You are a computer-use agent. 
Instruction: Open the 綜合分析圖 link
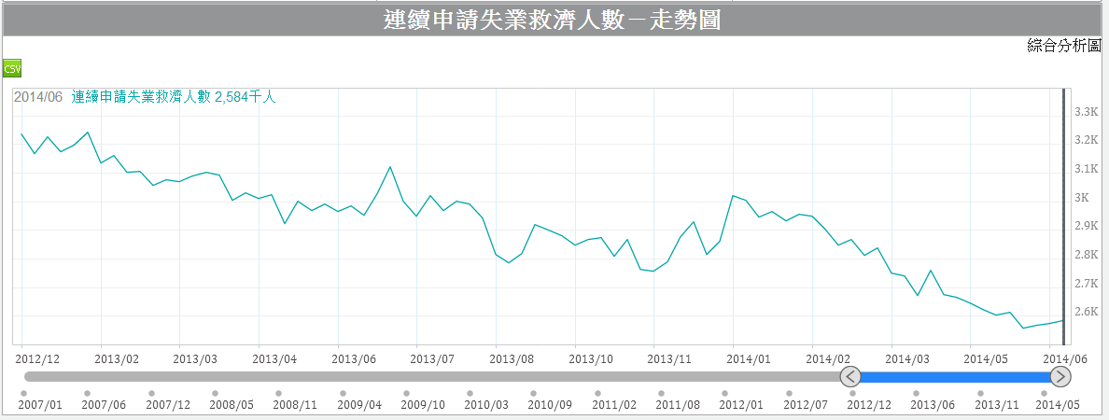(x=1064, y=46)
